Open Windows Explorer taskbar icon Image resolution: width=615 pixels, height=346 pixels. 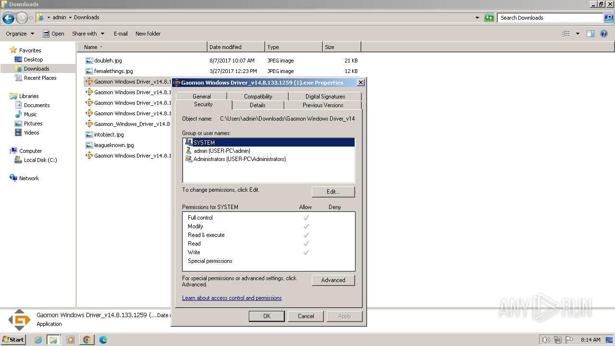(x=53, y=340)
